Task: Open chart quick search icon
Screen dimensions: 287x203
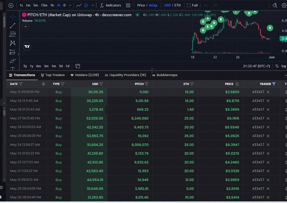Action: tap(275, 5)
